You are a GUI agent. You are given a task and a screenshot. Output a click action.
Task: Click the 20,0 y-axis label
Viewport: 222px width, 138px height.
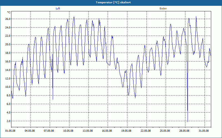click(x=8, y=44)
